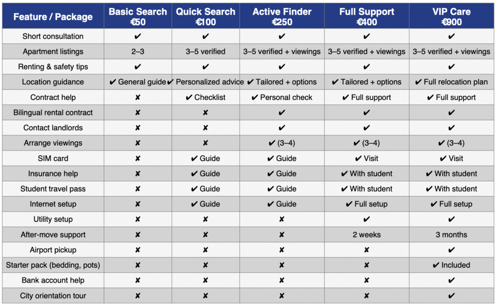Click the Active Finder Contact landlords checkmark
This screenshot has width=497, height=305.
coord(282,128)
